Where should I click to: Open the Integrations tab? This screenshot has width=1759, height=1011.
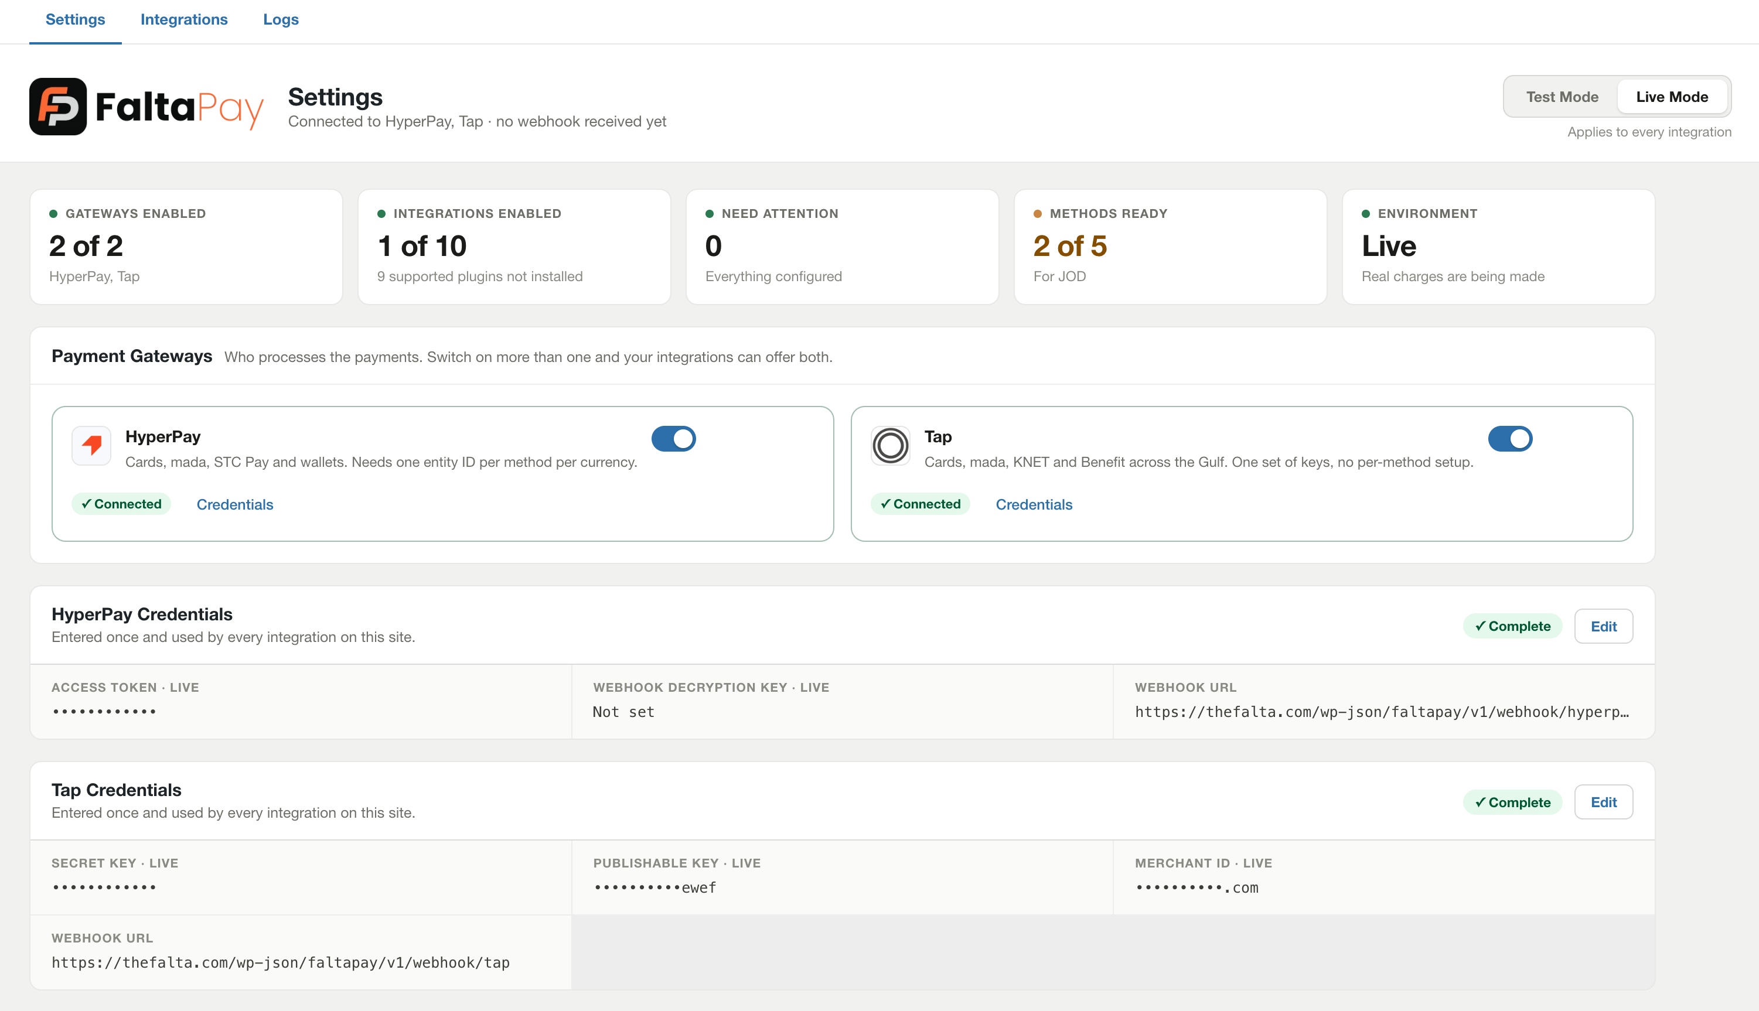click(184, 19)
